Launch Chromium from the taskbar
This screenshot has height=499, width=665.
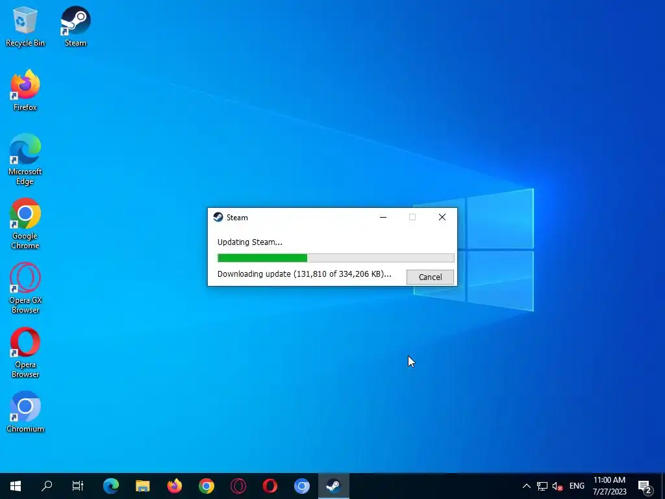coord(302,486)
